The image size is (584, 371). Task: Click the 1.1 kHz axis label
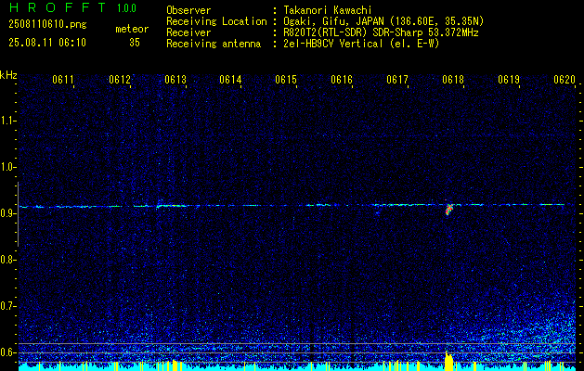tap(7, 121)
